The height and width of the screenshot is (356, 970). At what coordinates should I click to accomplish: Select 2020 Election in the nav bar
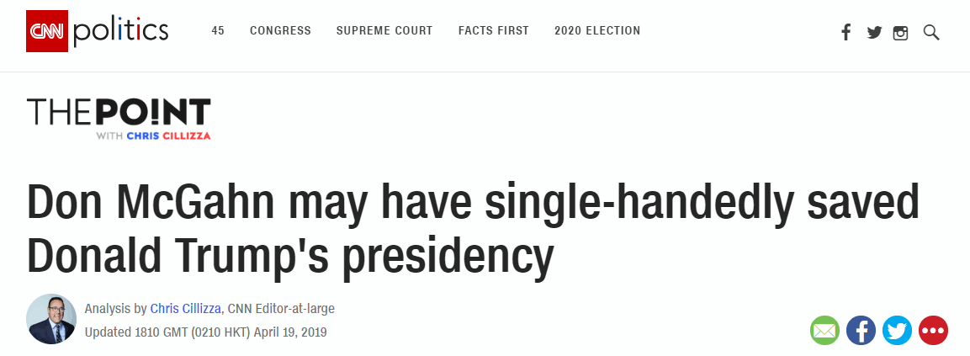597,31
